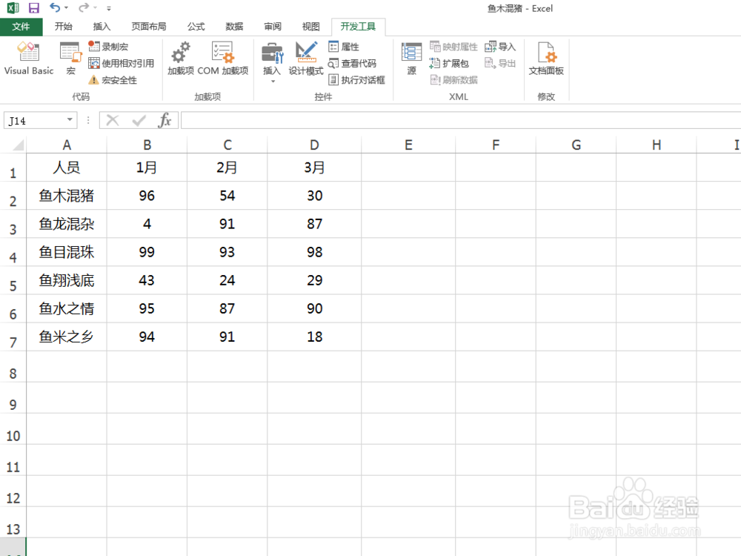Select cell with value 43

pos(147,280)
